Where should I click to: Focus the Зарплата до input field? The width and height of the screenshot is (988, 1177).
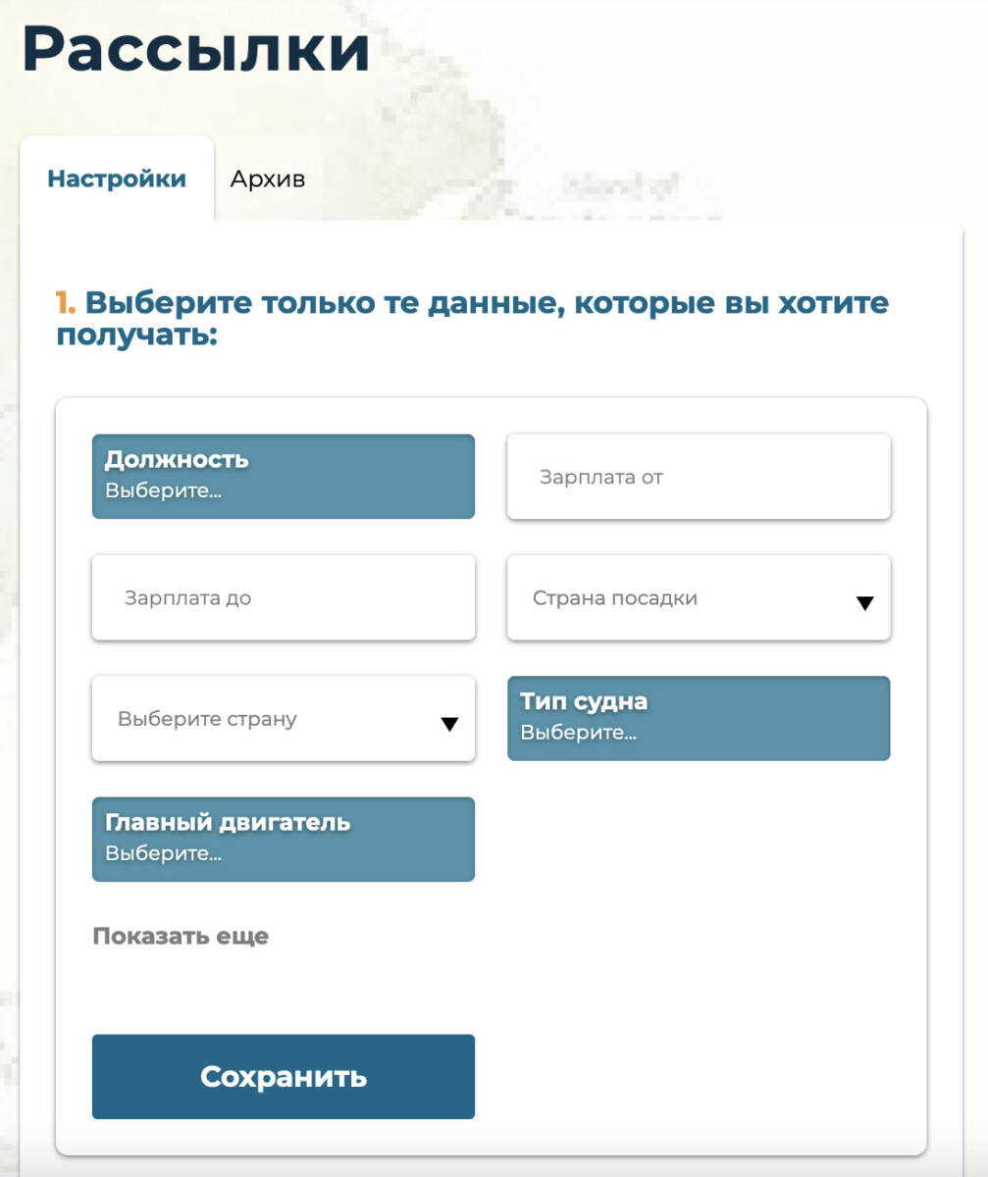click(284, 597)
